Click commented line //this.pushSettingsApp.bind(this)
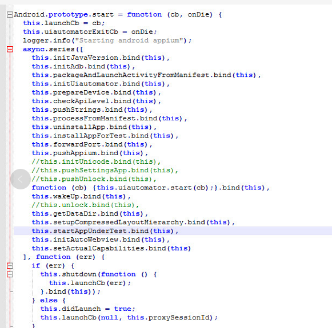 coord(105,171)
